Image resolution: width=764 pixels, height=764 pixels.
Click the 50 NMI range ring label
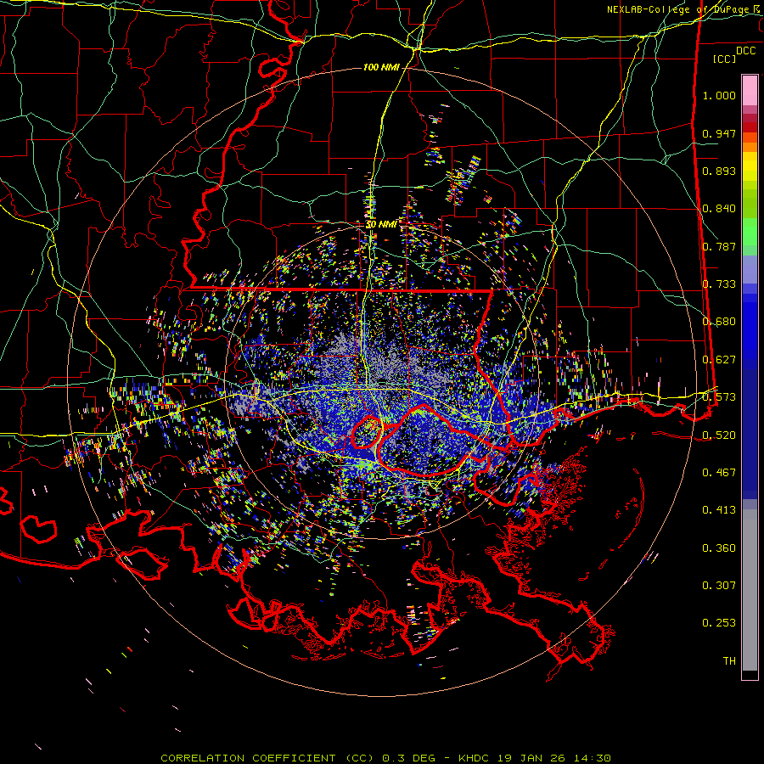click(x=381, y=225)
